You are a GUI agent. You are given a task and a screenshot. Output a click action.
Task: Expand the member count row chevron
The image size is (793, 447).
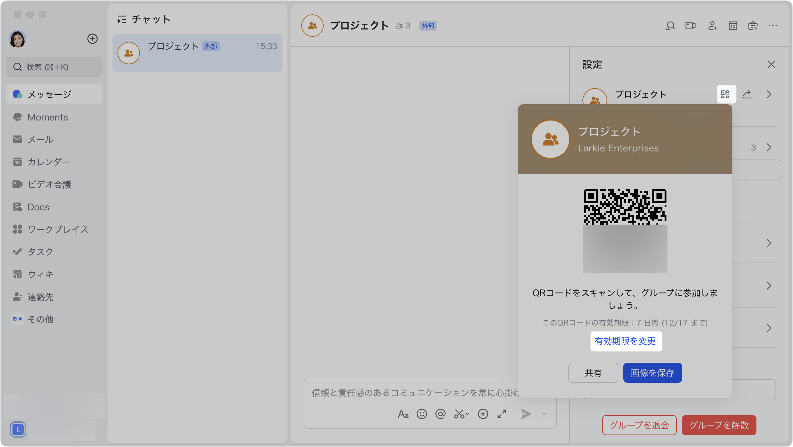click(769, 147)
